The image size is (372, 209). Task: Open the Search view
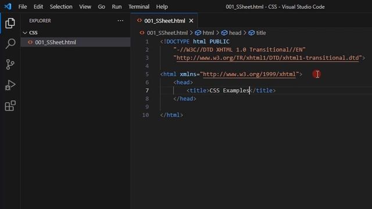pyautogui.click(x=10, y=44)
